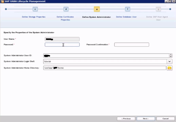Select the greyed roadmap step g box
Screen dimensions: 176x122
click(x=158, y=9)
